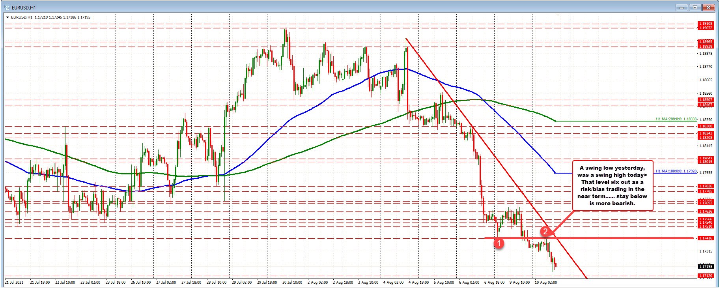Click the 6 Aug 18:00 time label
This screenshot has width=719, height=288.
coord(494,282)
